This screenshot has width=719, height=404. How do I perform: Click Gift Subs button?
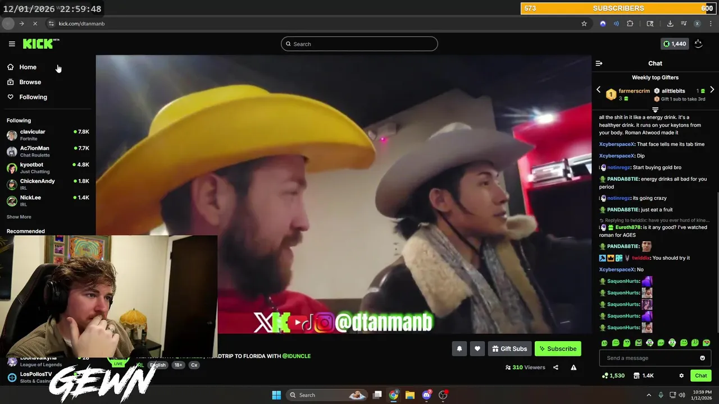[509, 348]
